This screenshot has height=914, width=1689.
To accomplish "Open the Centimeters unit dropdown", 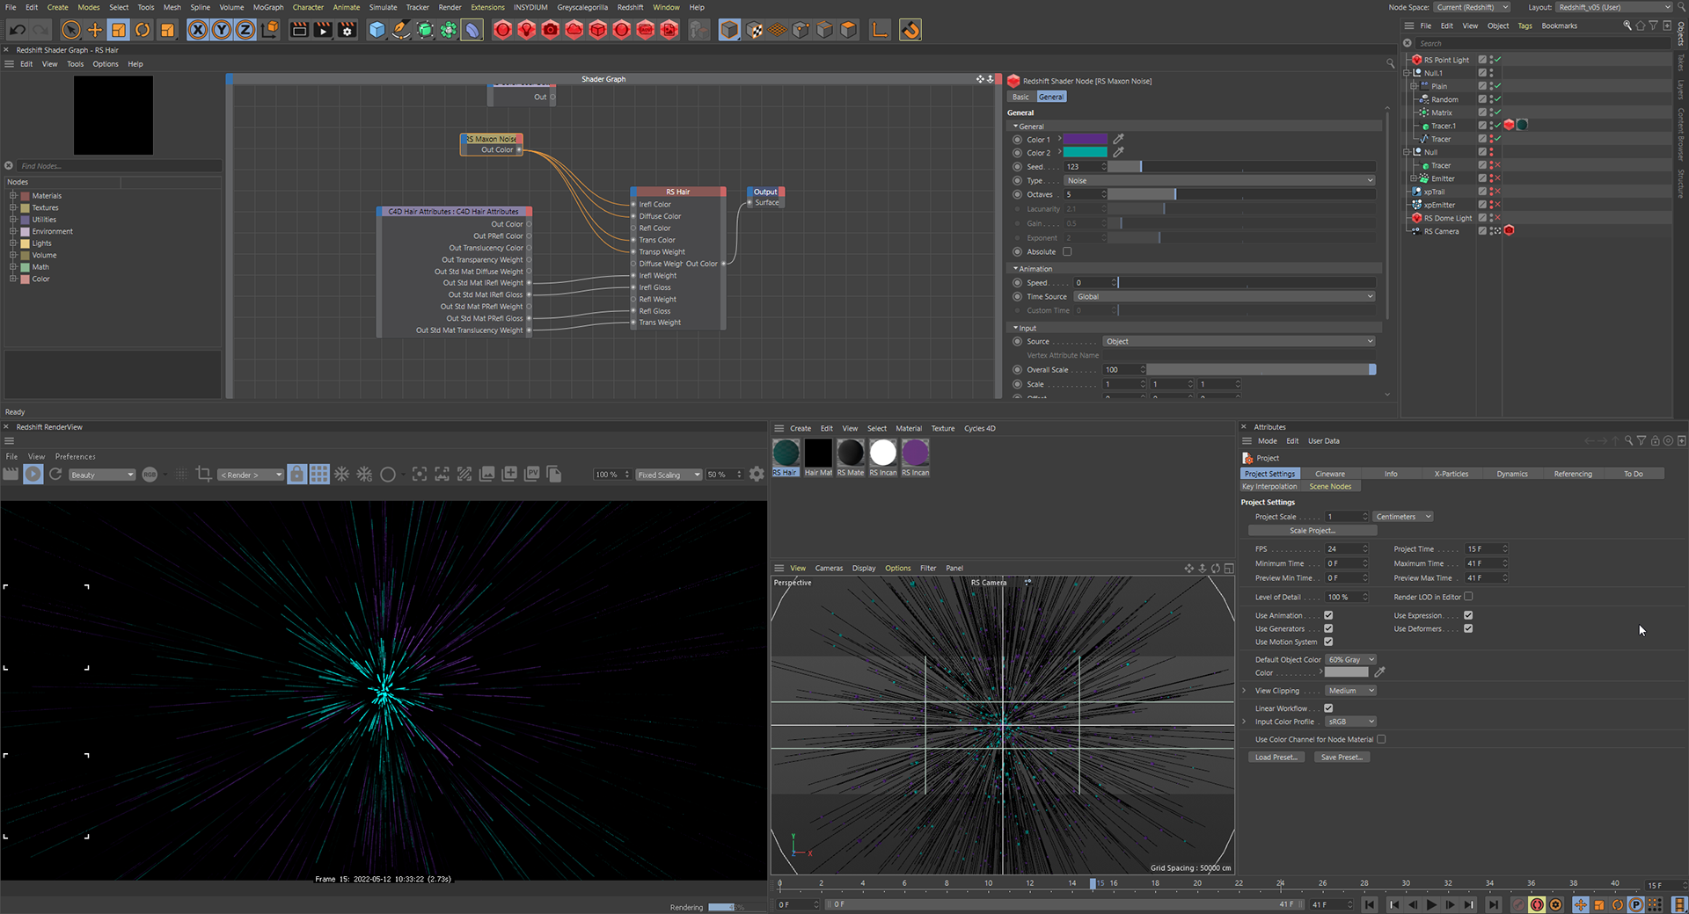I will click(1403, 517).
